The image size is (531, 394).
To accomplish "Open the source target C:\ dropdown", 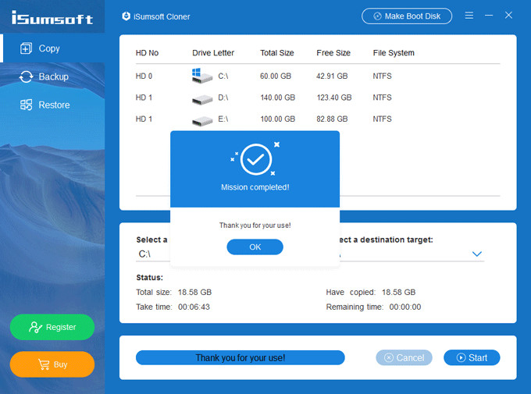I will (153, 254).
